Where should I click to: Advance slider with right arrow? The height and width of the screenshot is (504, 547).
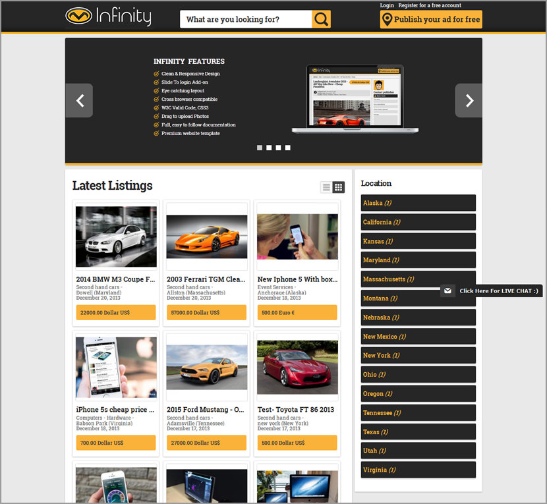[469, 101]
